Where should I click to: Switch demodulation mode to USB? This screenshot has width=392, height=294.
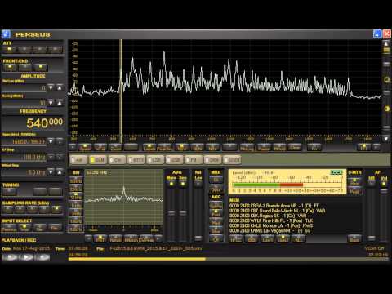pos(174,160)
